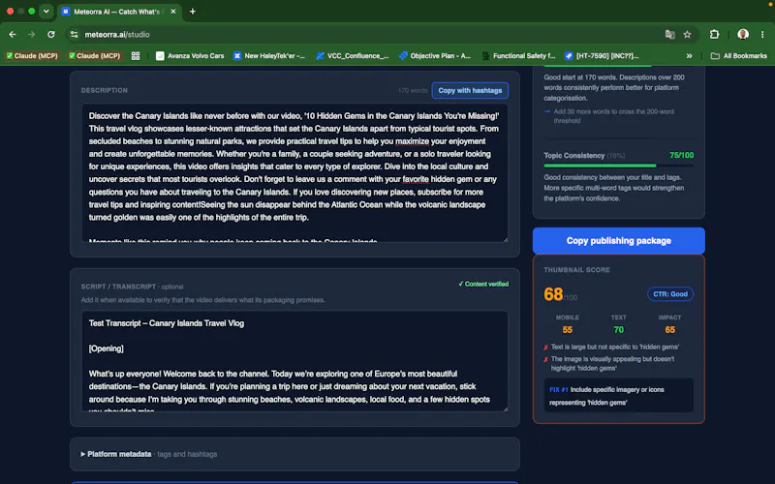Open the Chrome three-dot menu
Viewport: 775px width, 484px height.
pyautogui.click(x=762, y=35)
